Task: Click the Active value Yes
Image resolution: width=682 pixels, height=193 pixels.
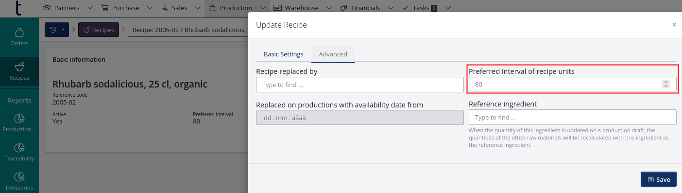Action: (57, 122)
